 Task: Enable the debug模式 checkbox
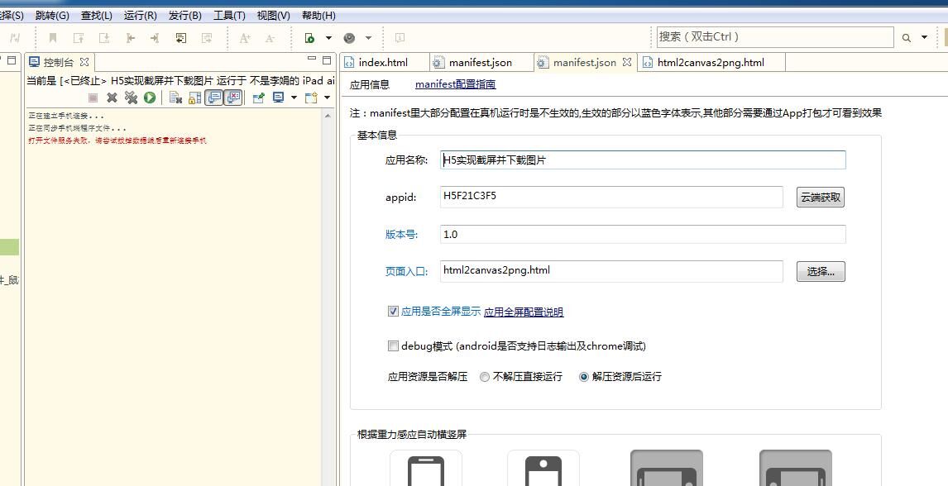pos(393,346)
